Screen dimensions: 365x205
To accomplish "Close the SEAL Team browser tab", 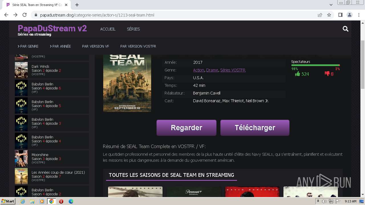I will coord(67,5).
